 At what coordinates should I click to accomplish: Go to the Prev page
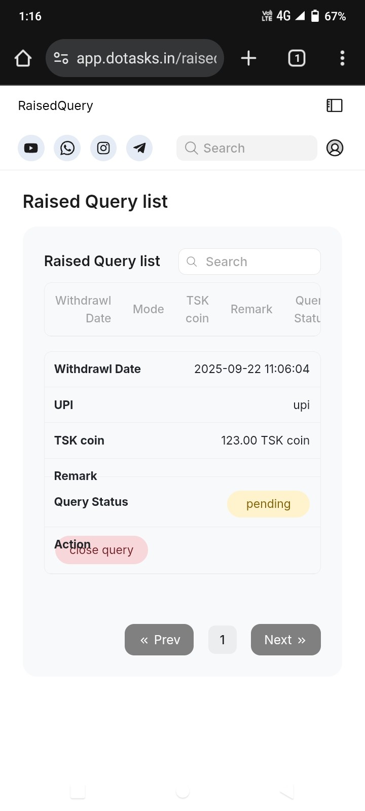159,640
